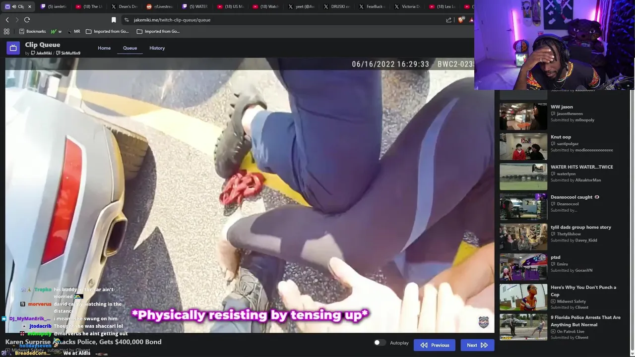Image resolution: width=635 pixels, height=357 pixels.
Task: Open the Home navigation link
Action: point(104,48)
